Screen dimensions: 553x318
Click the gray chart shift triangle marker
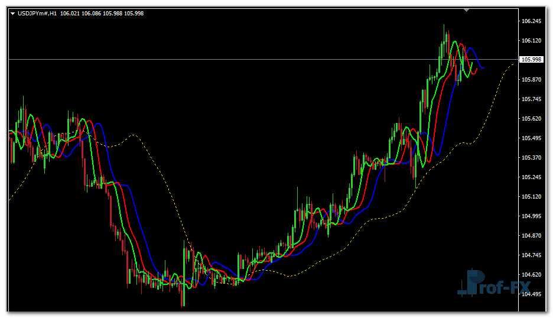pos(467,10)
